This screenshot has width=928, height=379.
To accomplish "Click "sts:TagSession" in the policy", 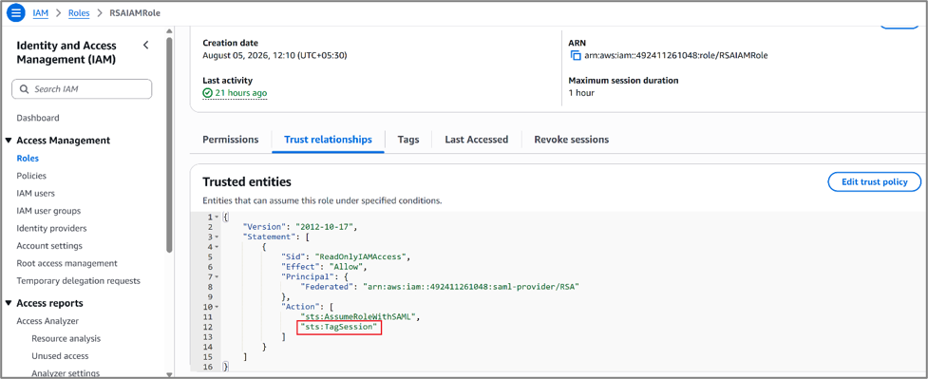I will [338, 327].
